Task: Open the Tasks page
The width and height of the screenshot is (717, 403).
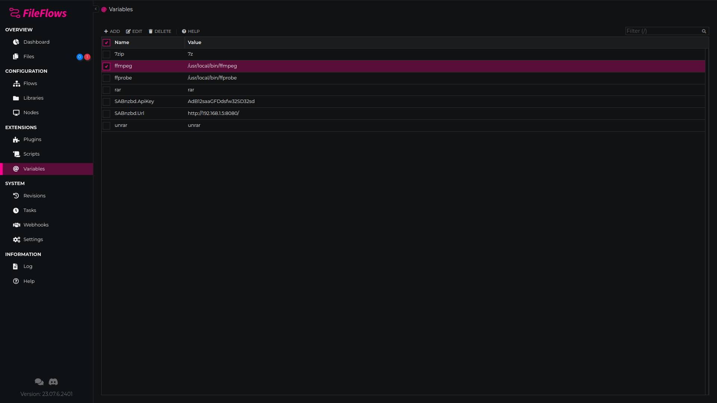Action: pyautogui.click(x=30, y=210)
